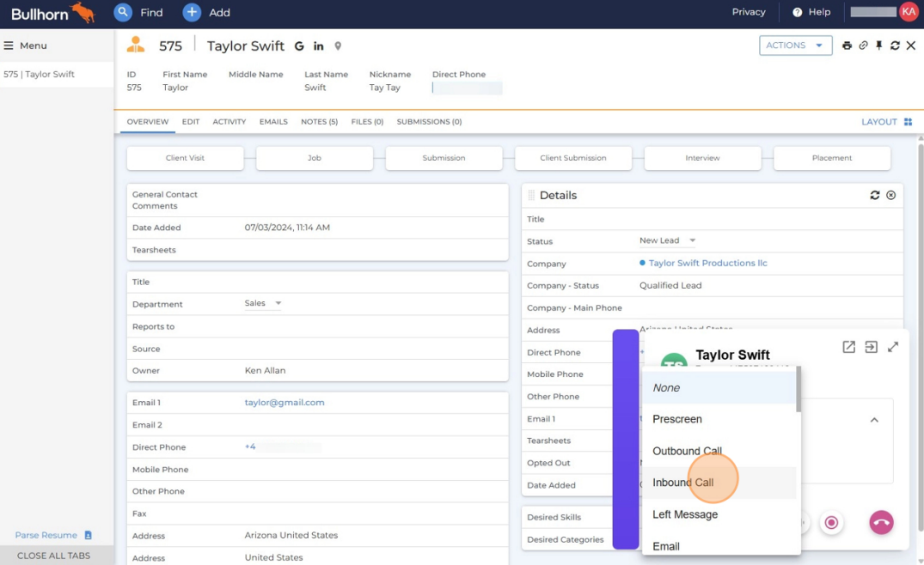
Task: Click the Client Submission workflow button
Action: pyautogui.click(x=572, y=158)
